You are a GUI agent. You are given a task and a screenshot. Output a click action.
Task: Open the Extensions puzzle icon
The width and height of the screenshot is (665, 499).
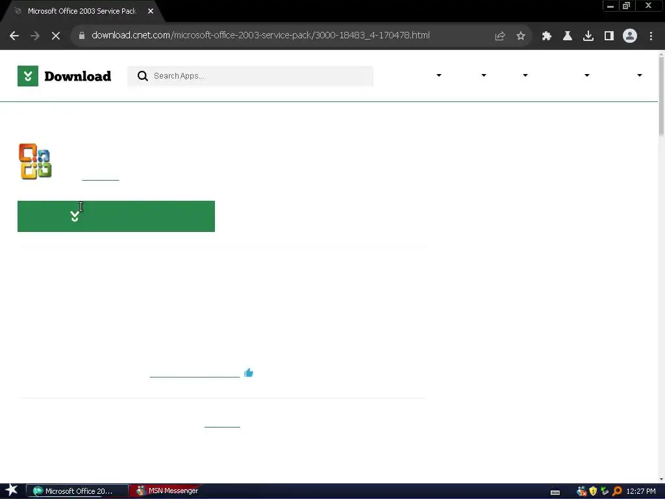[547, 36]
